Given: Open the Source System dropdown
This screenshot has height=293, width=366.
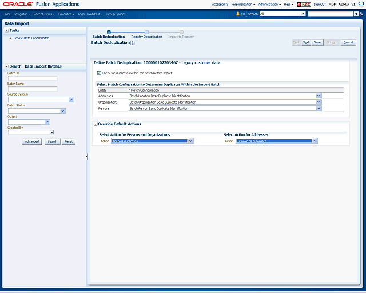Looking at the screenshot, I should 71,100.
